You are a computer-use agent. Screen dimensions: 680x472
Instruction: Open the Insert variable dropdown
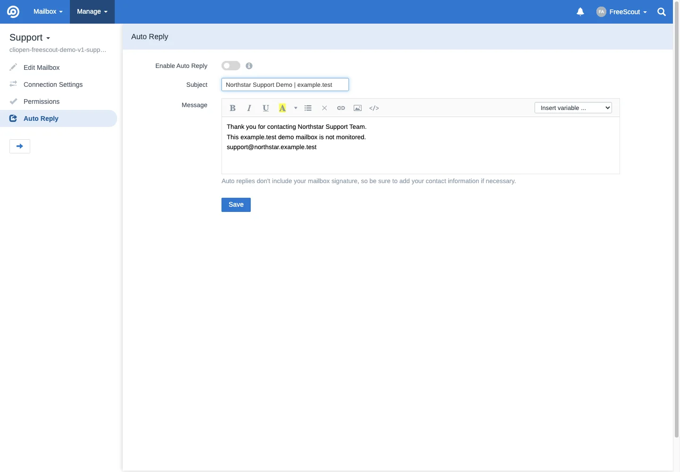click(x=573, y=108)
